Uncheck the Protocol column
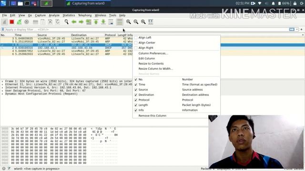305x171 pixels. 136,100
